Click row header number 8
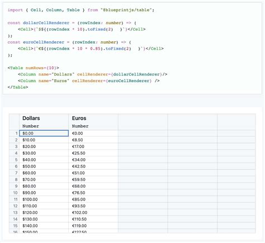The height and width of the screenshot is (243, 265). (x=14, y=179)
